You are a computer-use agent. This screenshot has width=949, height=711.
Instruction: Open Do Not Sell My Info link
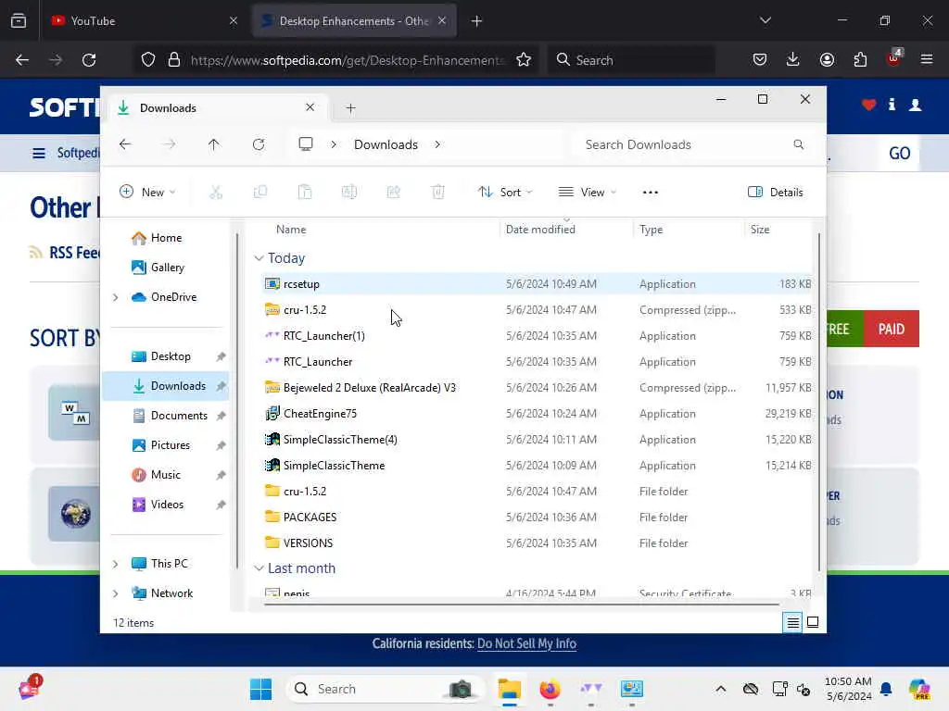click(526, 643)
